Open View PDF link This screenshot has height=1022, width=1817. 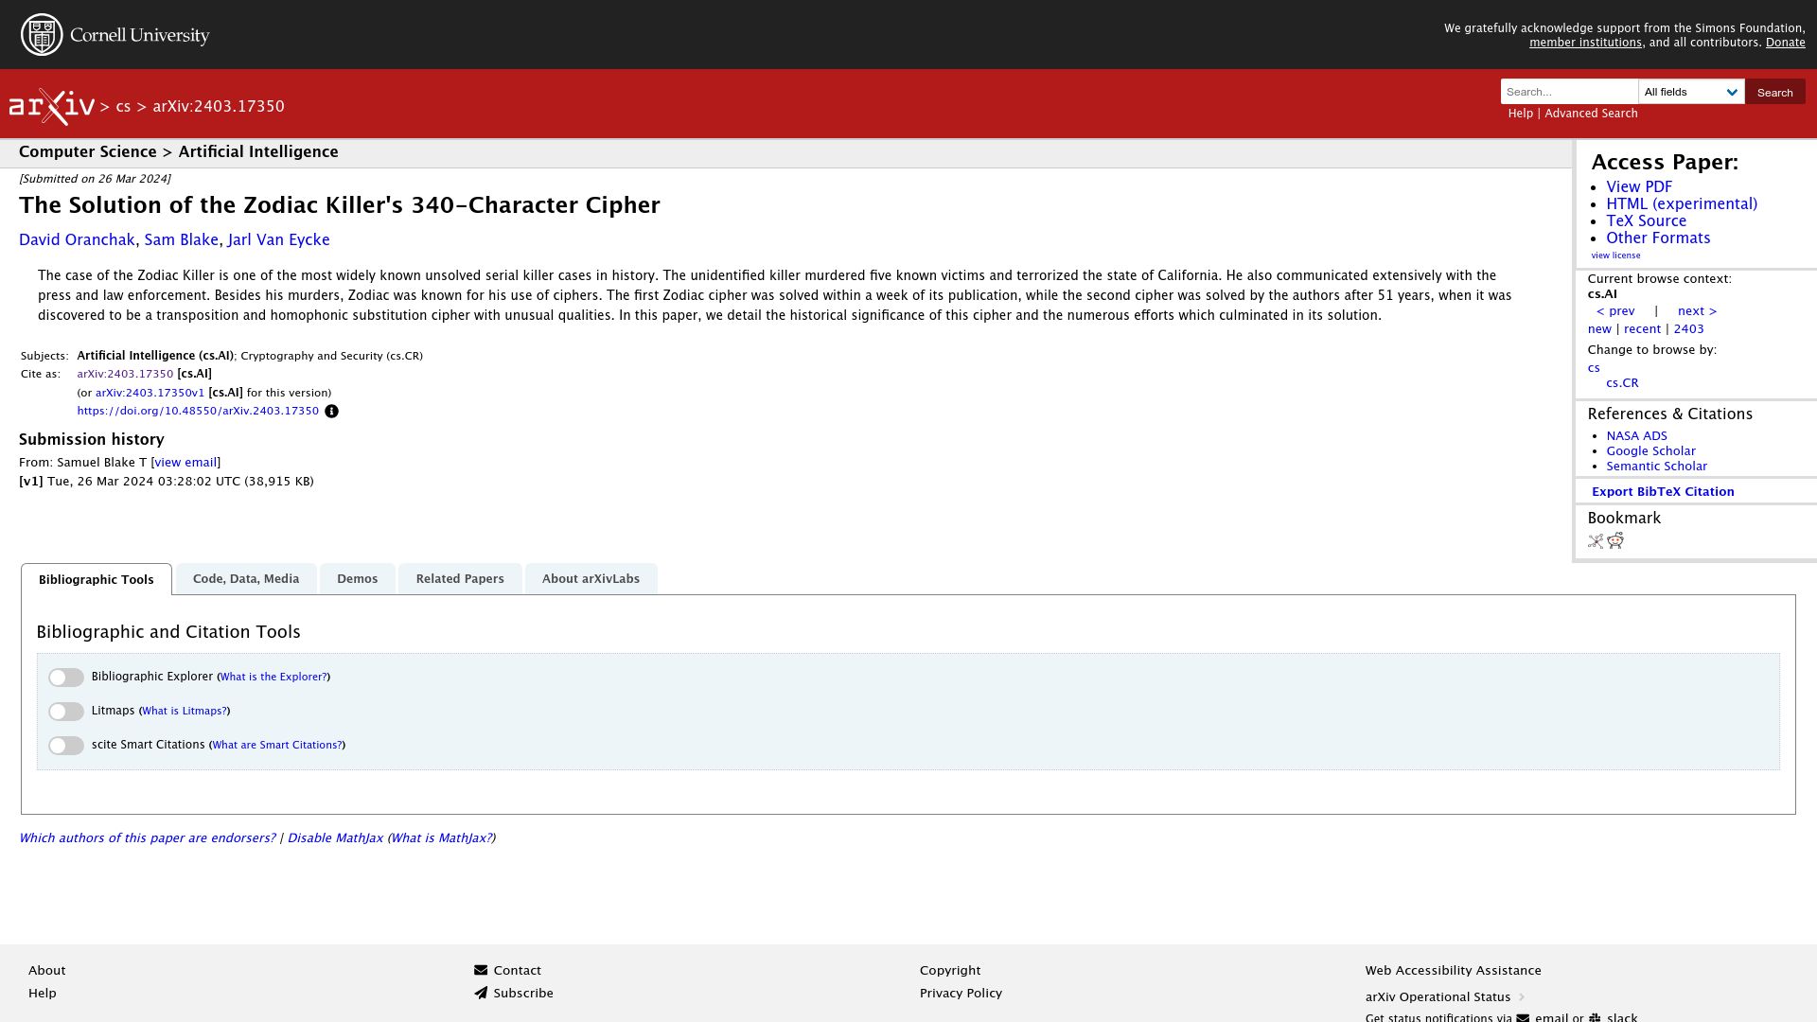1639,187
